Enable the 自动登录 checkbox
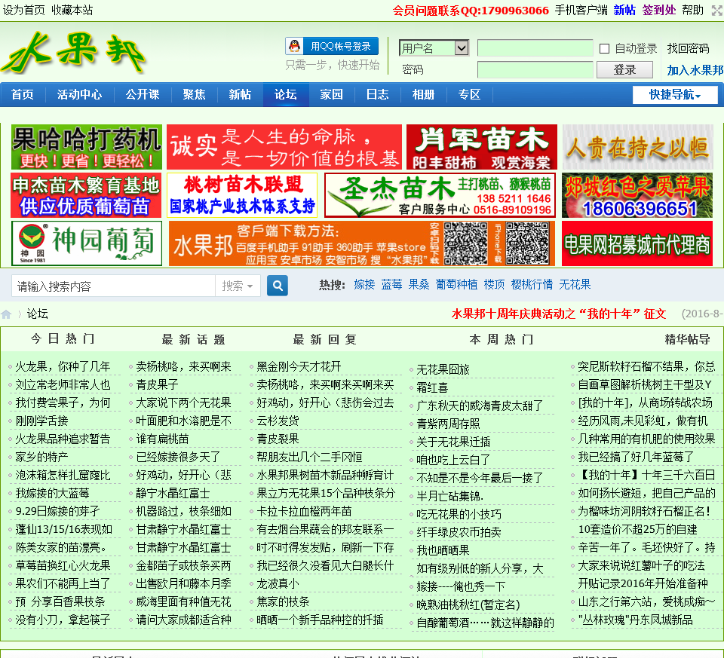 [604, 48]
